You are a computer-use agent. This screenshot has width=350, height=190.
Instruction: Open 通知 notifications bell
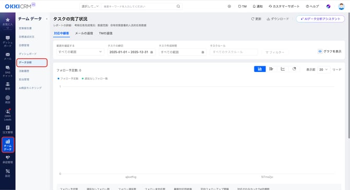258,6
